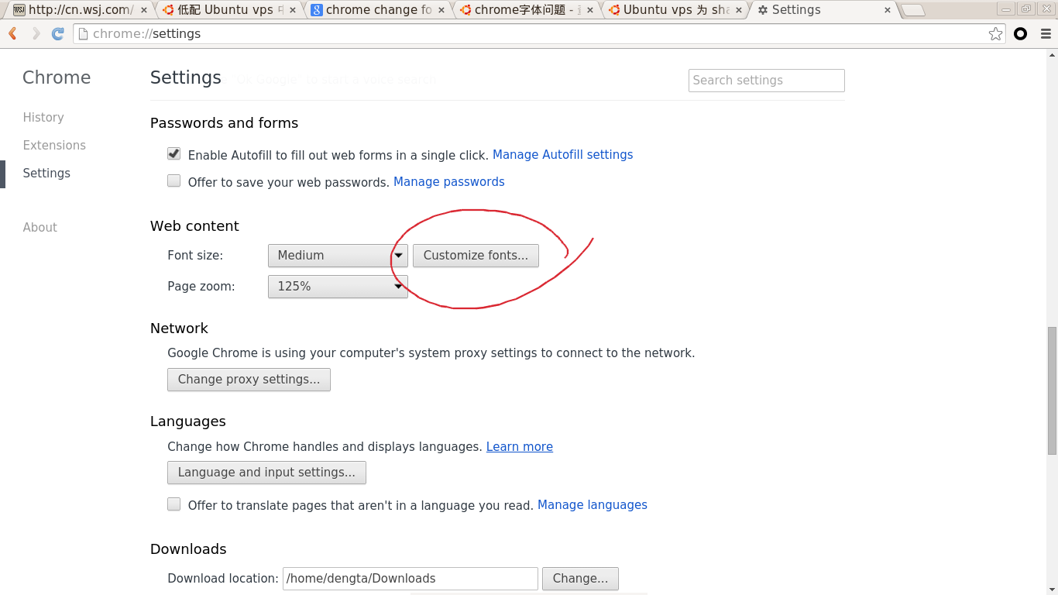Viewport: 1058px width, 595px height.
Task: Open Extensions in the sidebar
Action: 54,145
